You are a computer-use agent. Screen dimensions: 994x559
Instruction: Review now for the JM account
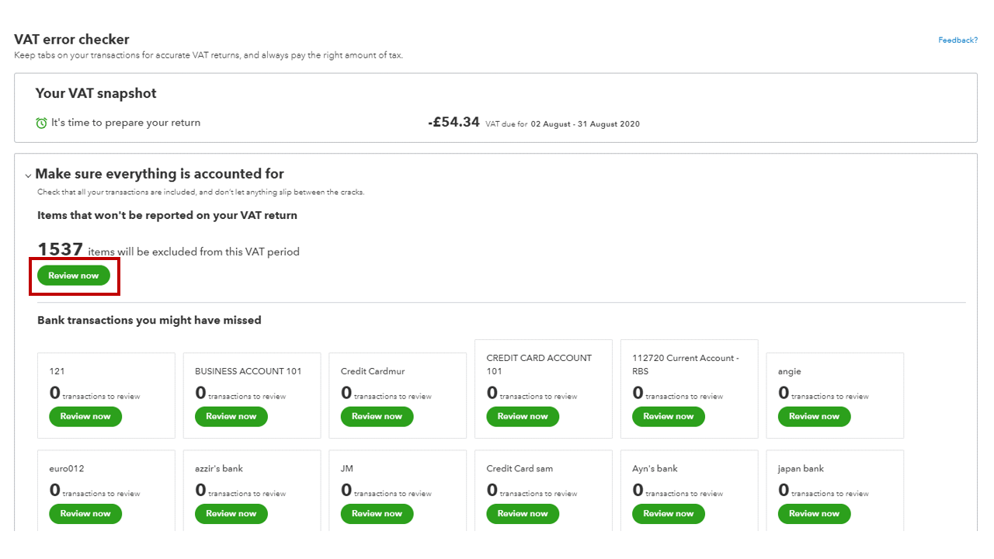coord(377,513)
